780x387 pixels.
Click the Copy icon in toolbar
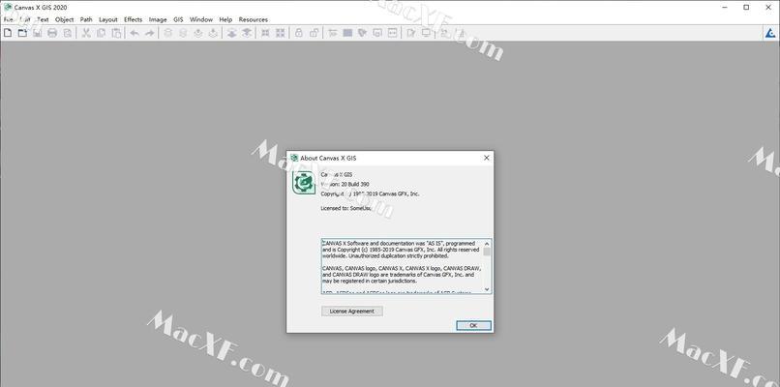point(101,33)
